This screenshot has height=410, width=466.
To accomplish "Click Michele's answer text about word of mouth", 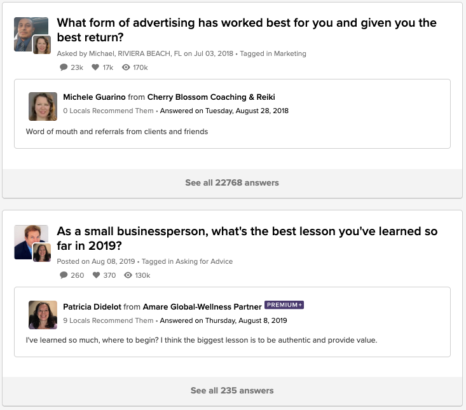I will click(117, 132).
